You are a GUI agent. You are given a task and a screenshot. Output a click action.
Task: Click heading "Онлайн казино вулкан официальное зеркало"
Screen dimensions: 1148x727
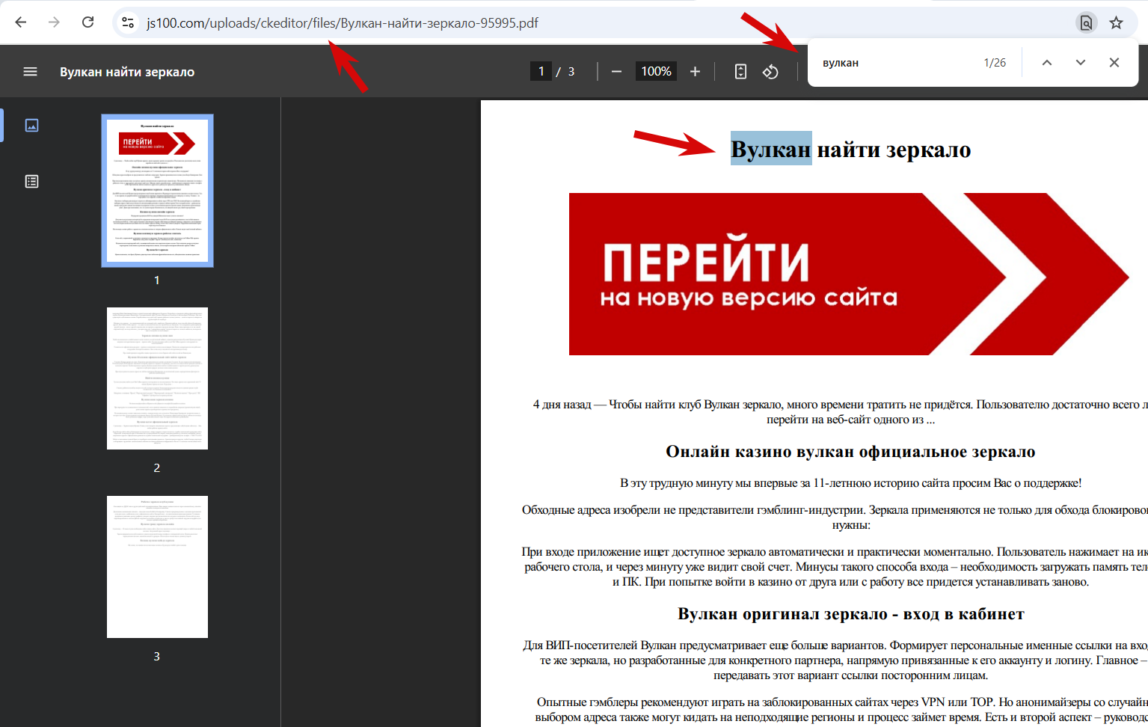coord(850,452)
